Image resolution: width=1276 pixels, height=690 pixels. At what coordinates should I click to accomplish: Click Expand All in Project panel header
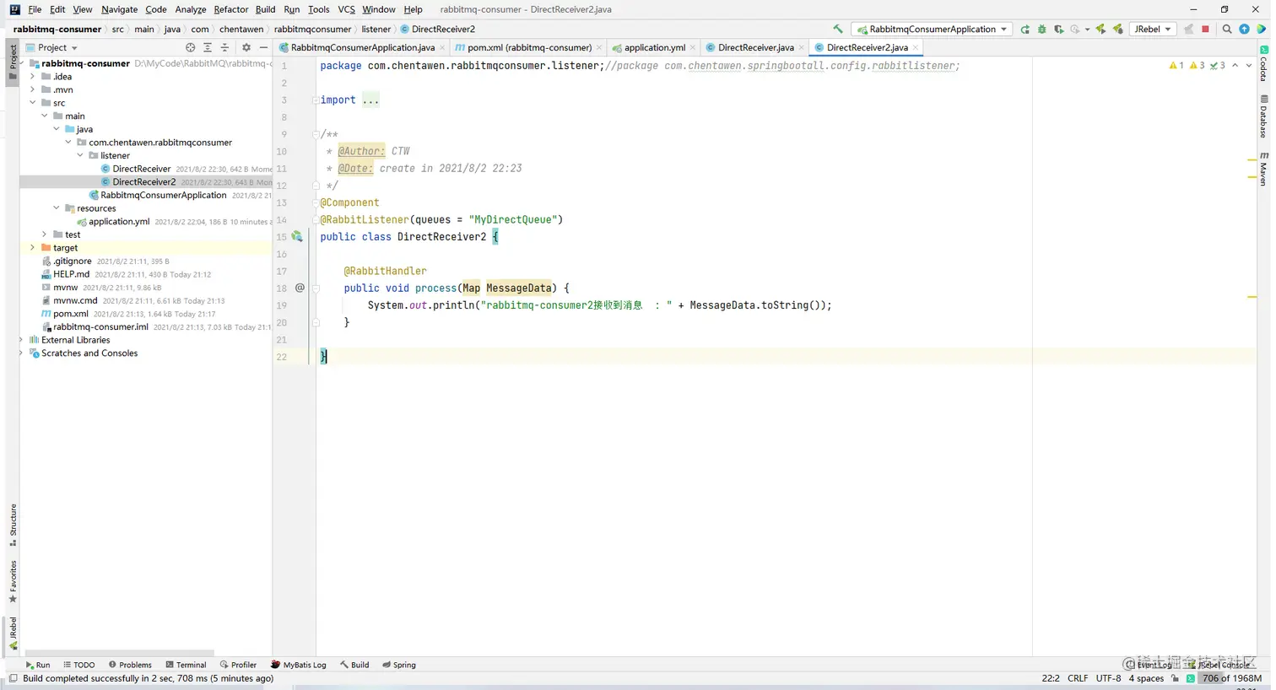click(208, 48)
